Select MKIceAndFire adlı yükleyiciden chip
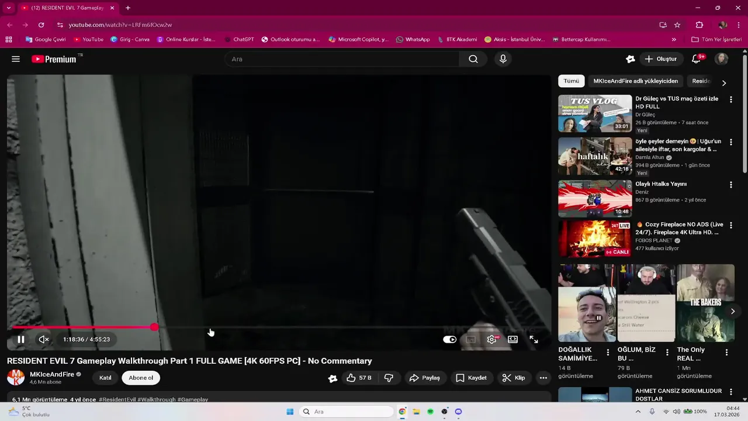This screenshot has width=748, height=421. (636, 81)
